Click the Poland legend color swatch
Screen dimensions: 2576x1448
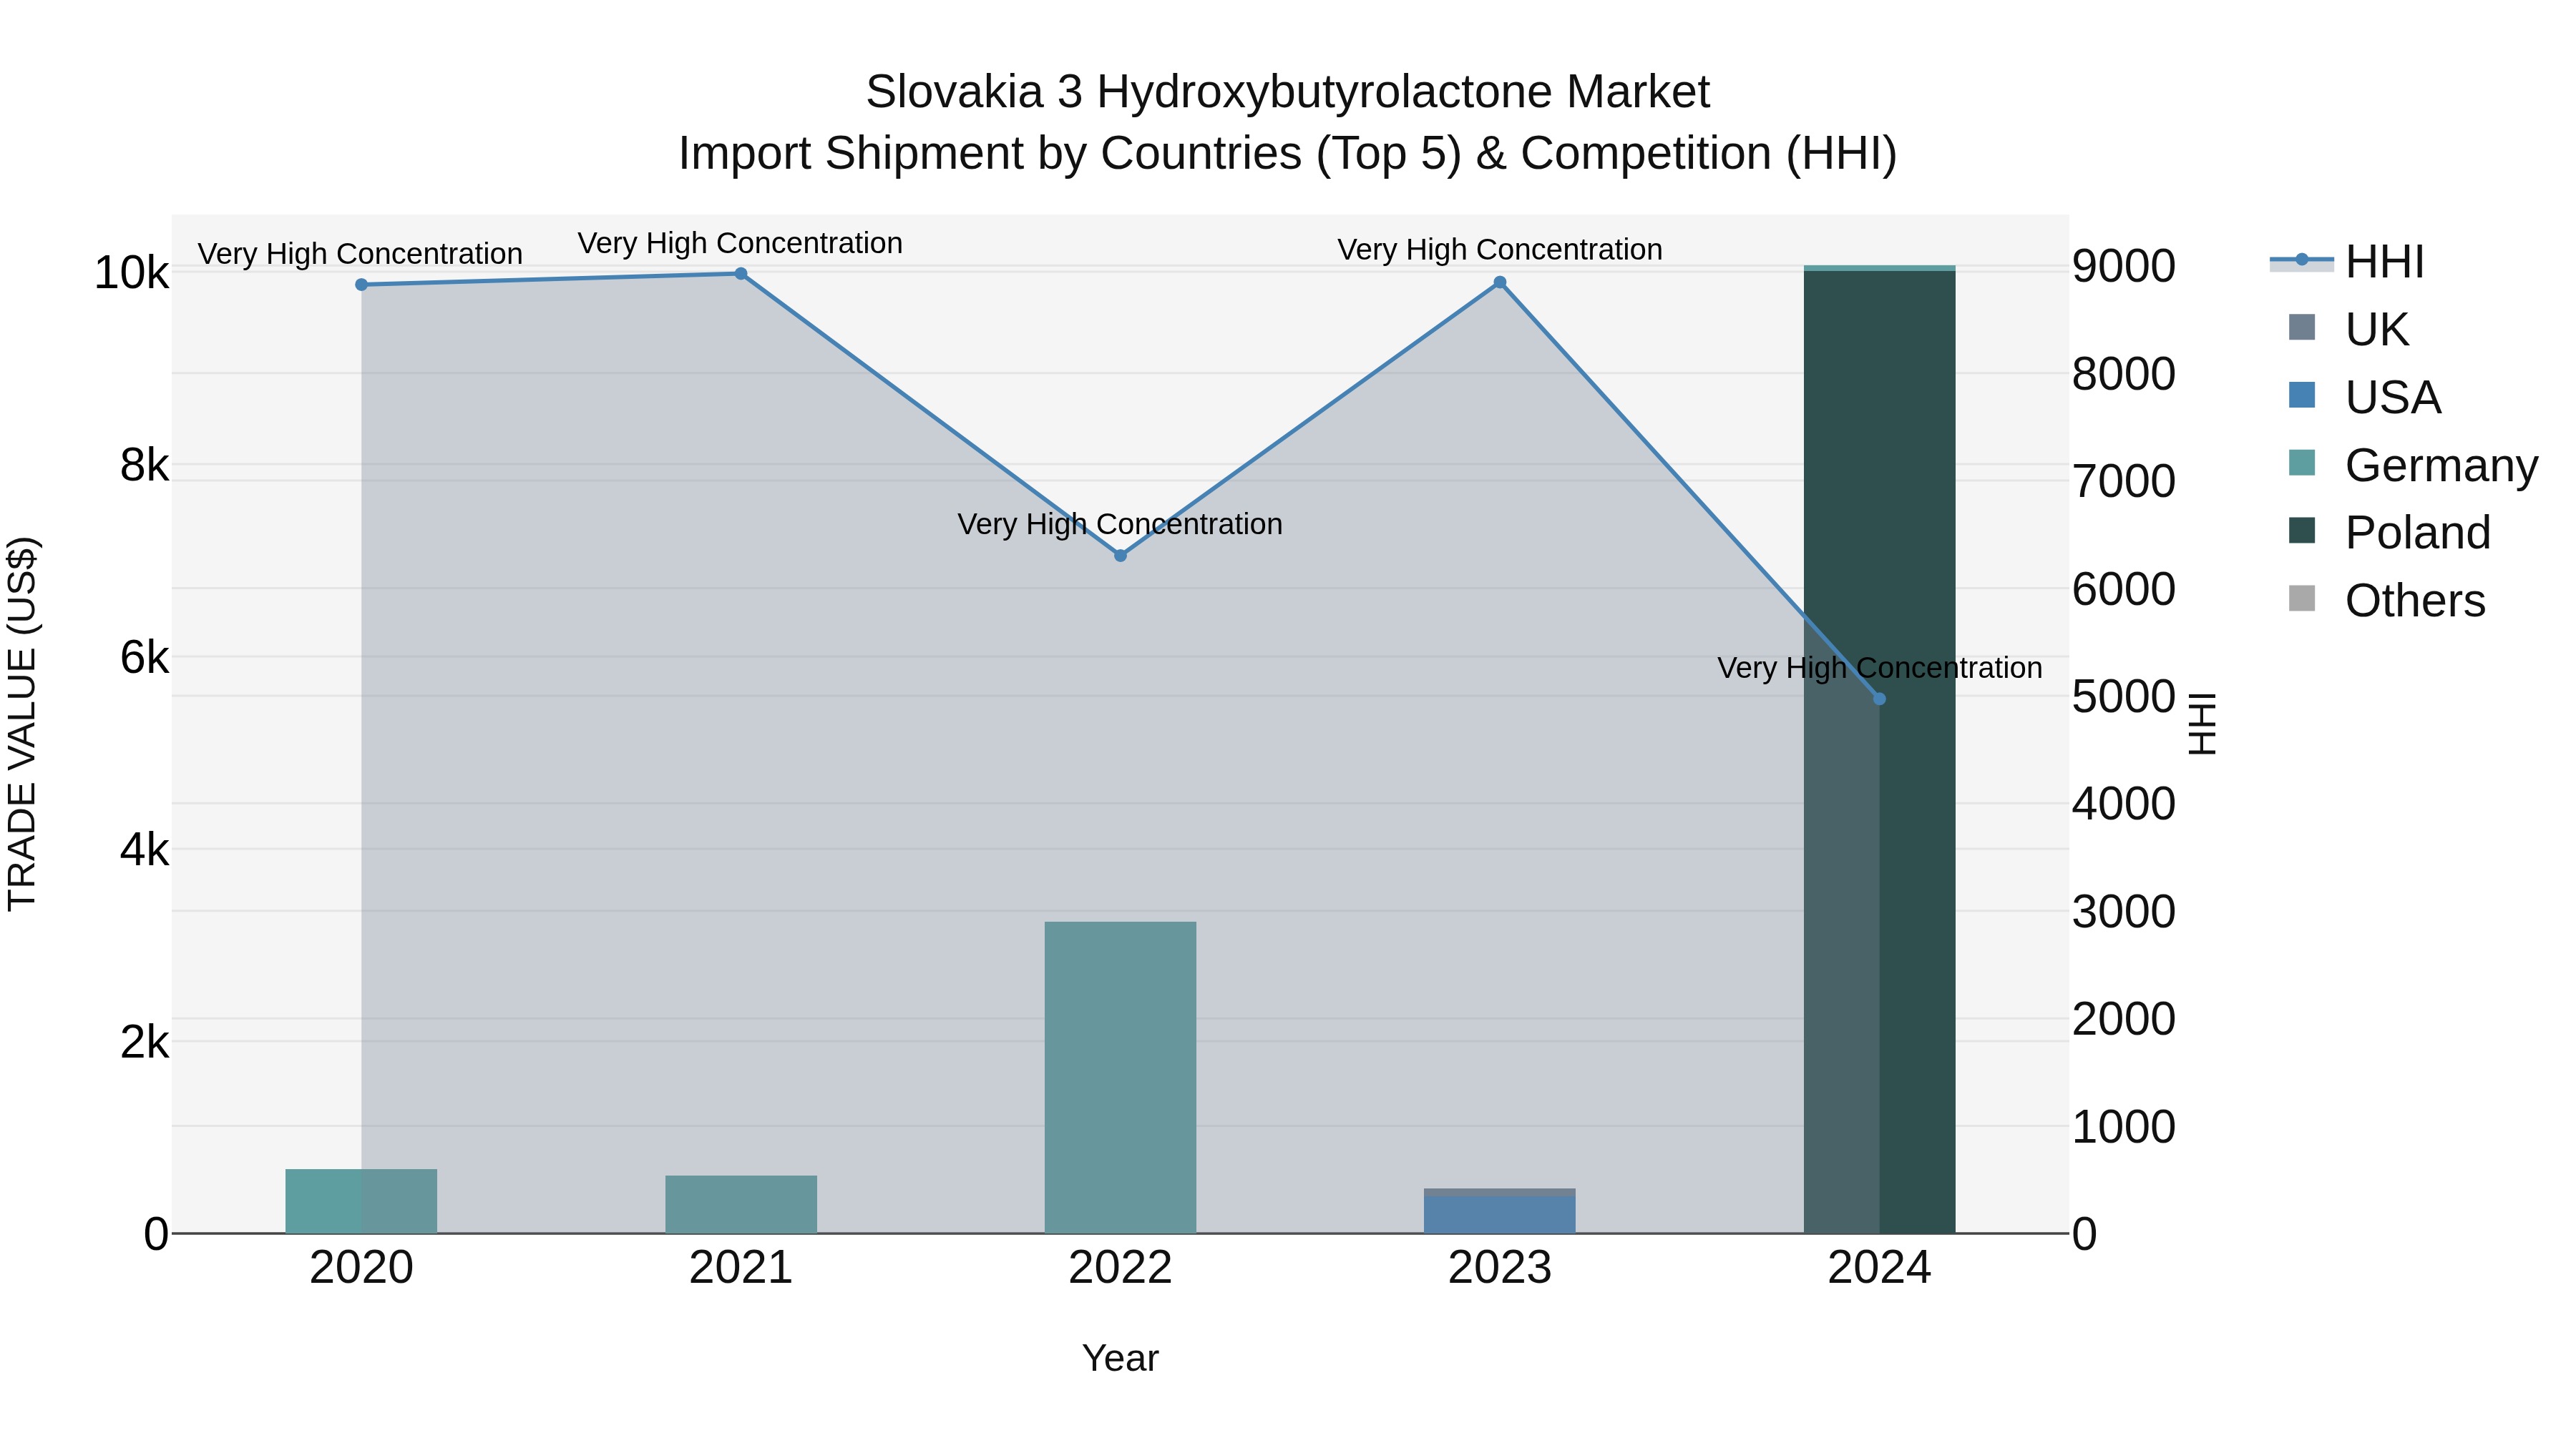[2302, 530]
